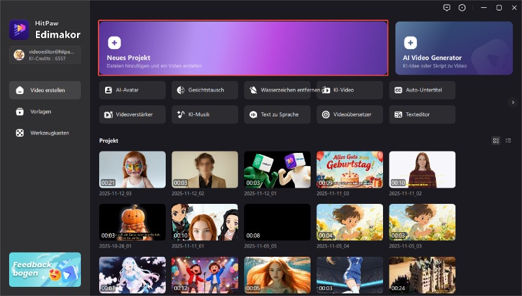Viewport: 522px width, 296px height.
Task: Open project 2025-11-12_01 thumbnail
Action: click(277, 170)
